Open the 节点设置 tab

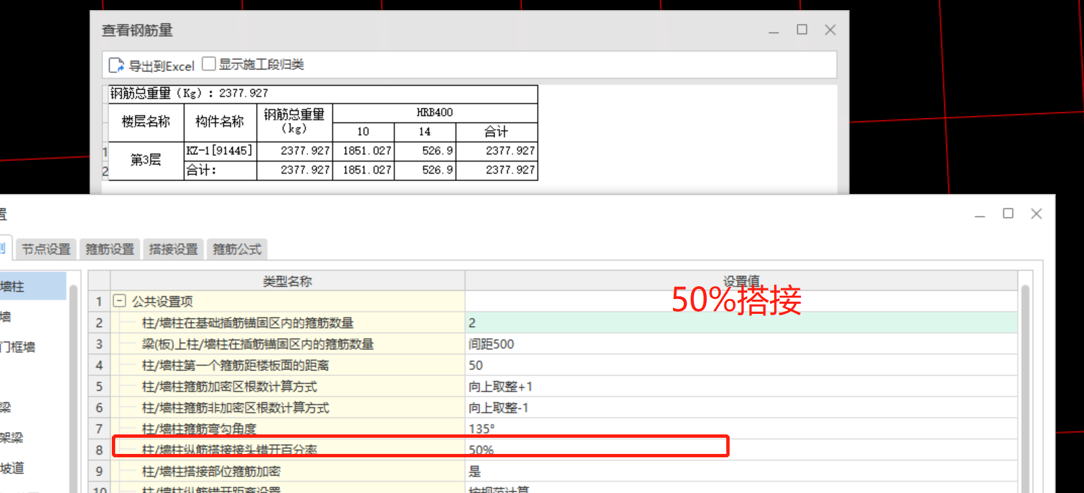(x=46, y=249)
